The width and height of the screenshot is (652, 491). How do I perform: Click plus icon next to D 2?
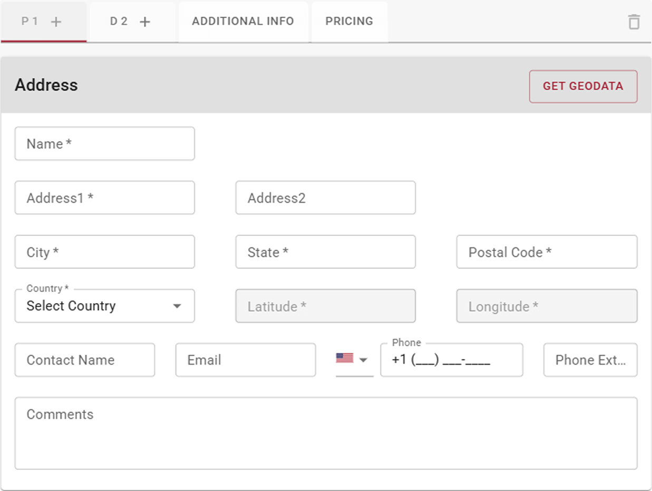(145, 22)
